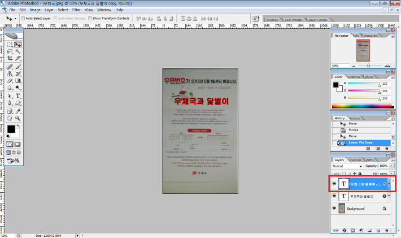
Task: Select the Custom Shape tool
Action: tap(18, 103)
